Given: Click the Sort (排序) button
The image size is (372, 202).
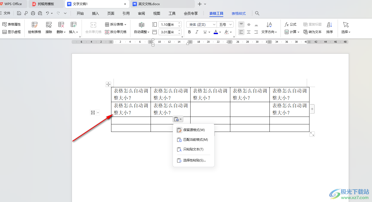Looking at the screenshot, I should coord(330,28).
